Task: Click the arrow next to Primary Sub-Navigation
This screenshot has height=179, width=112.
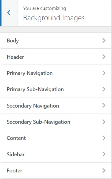Action: tap(104, 89)
